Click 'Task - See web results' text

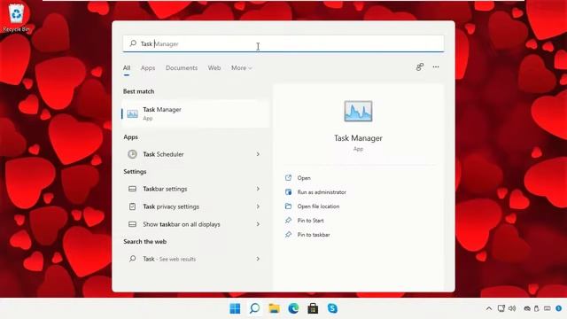click(x=169, y=259)
